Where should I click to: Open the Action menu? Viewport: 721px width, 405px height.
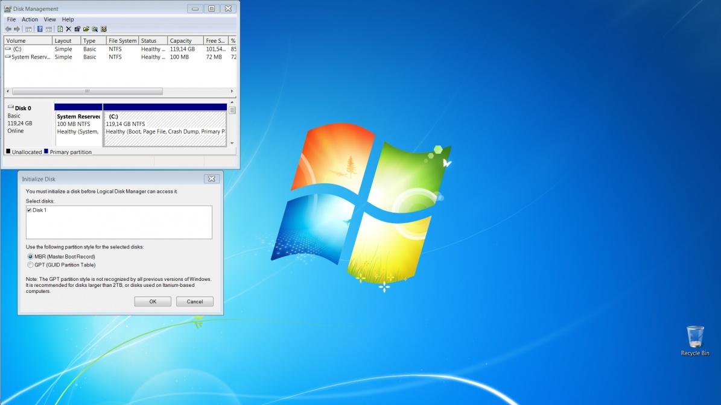[x=30, y=19]
